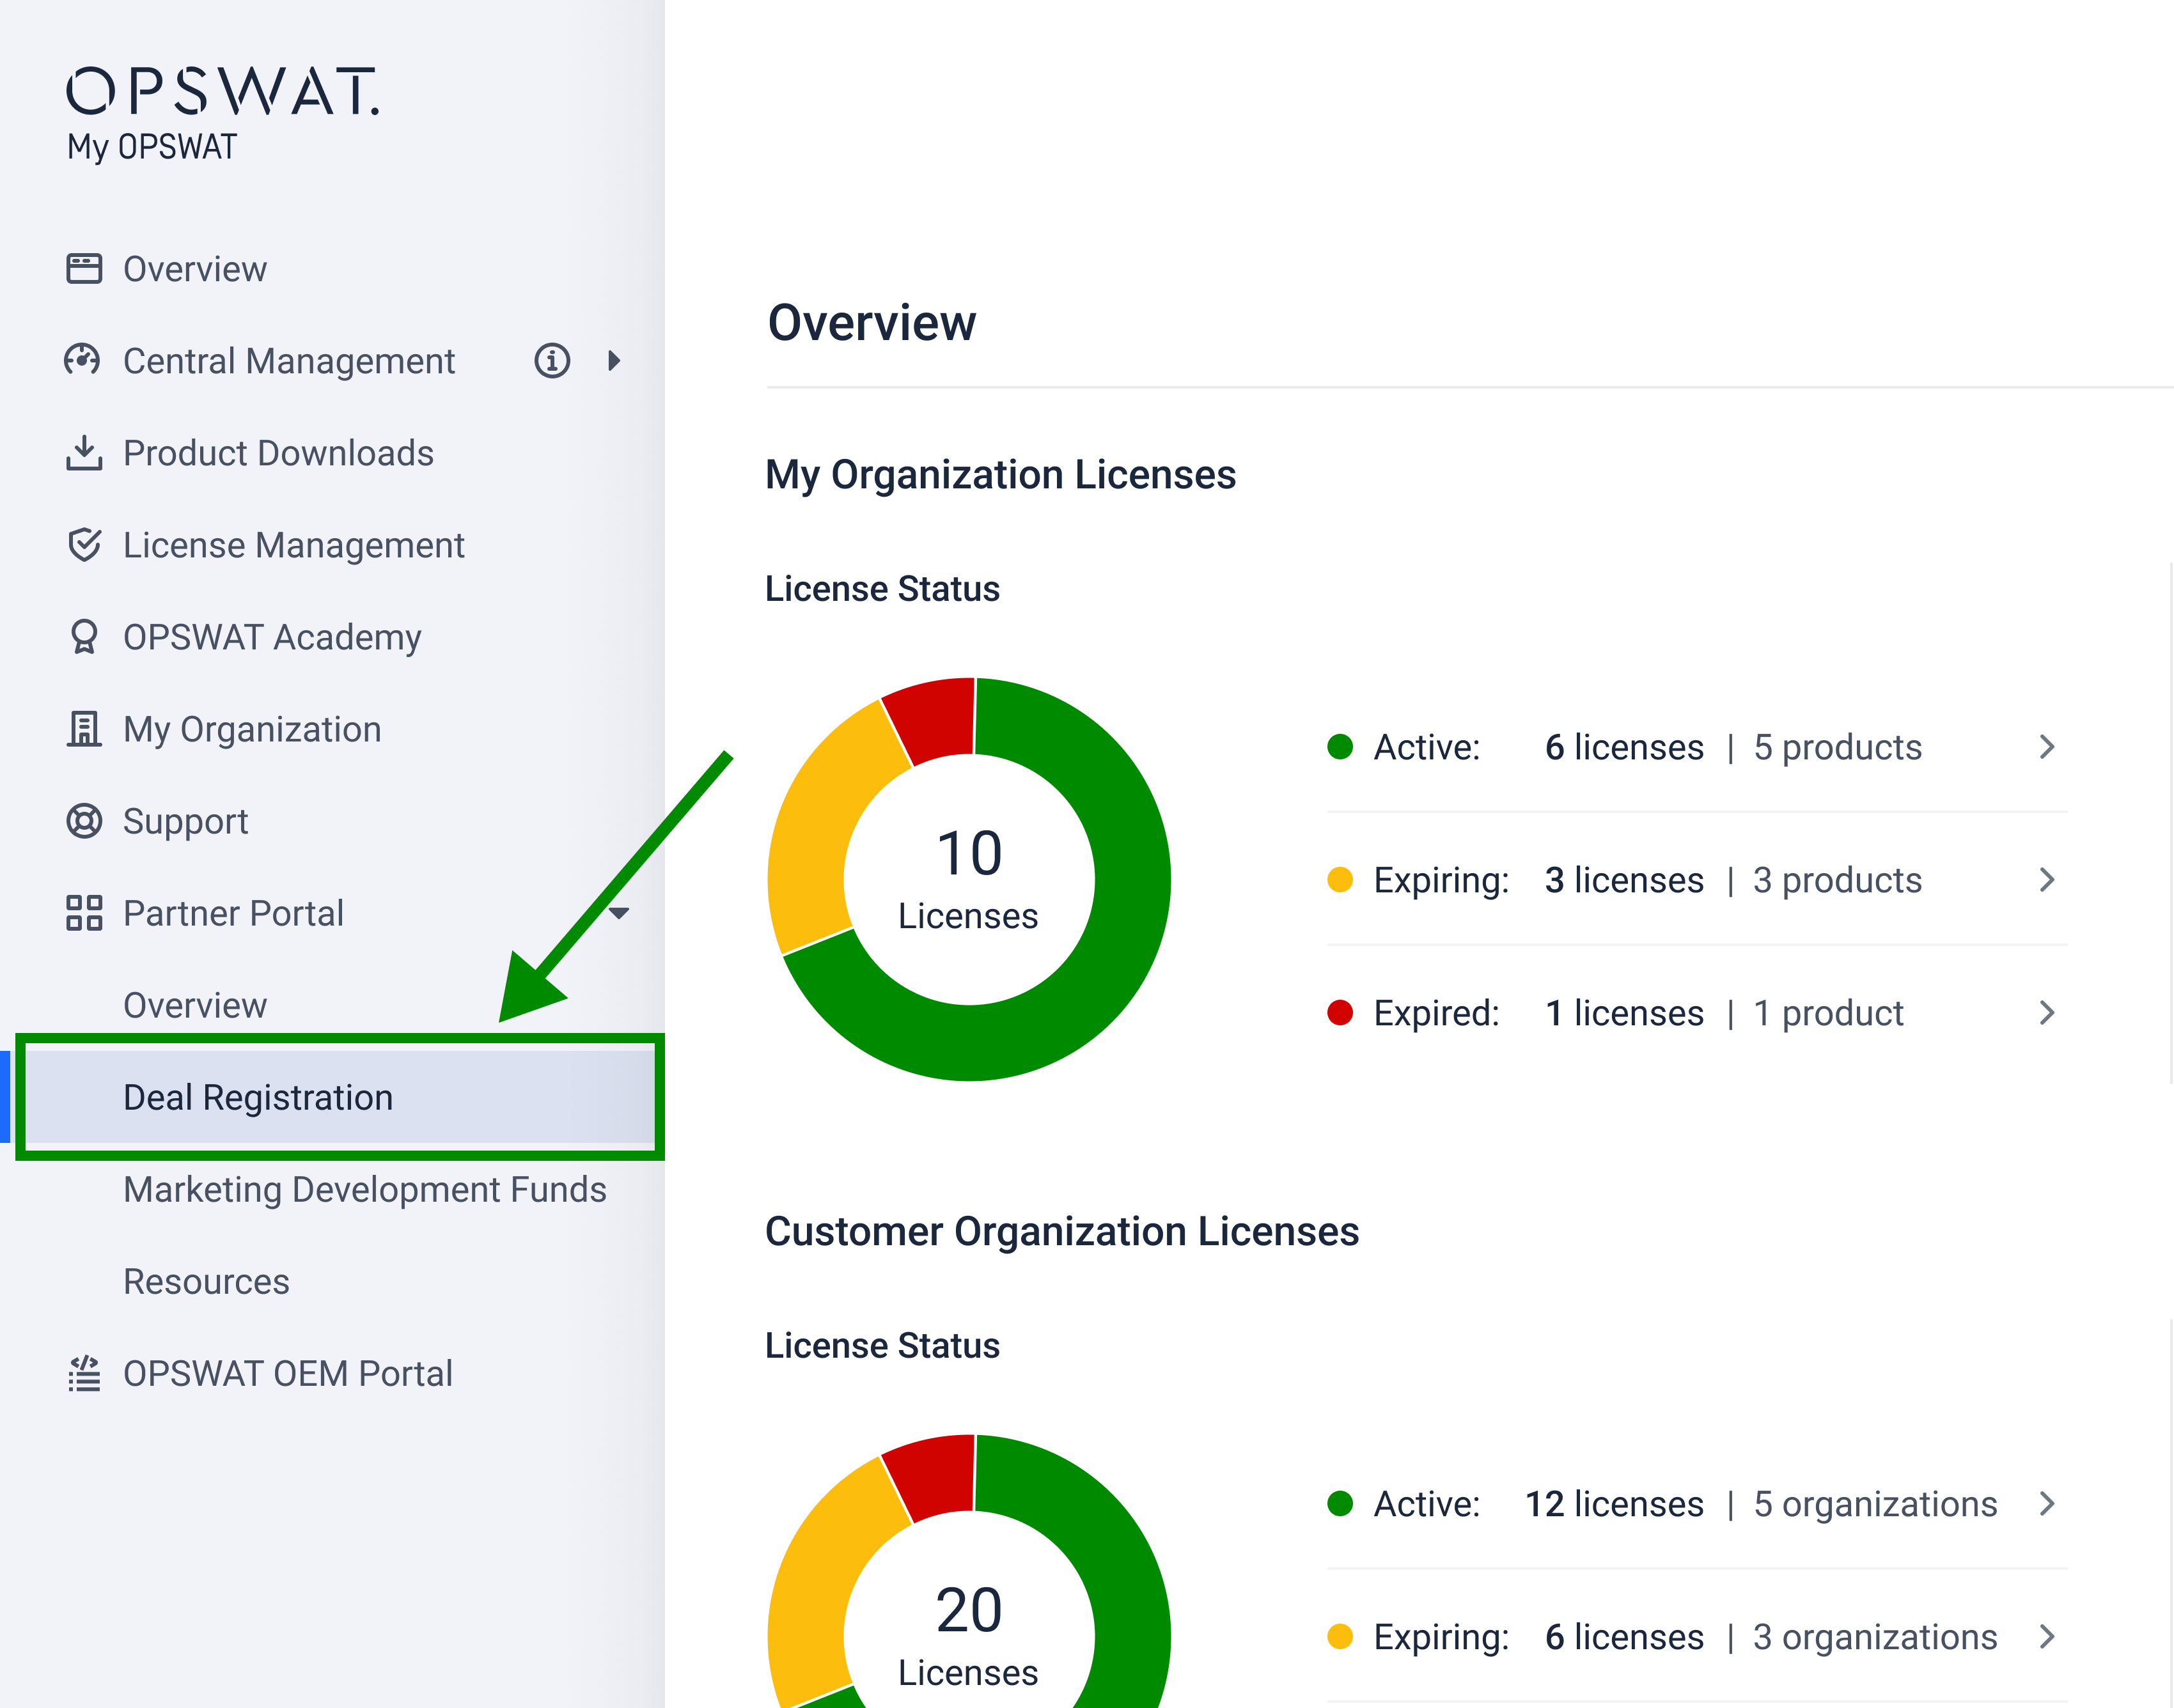The image size is (2174, 1708).
Task: Collapse the Partner Portal dropdown arrow
Action: coord(618,912)
